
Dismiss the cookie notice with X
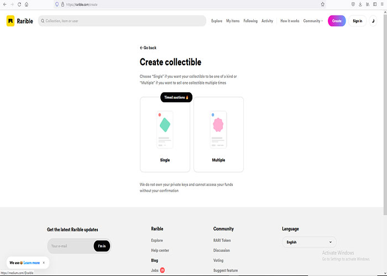[44, 263]
